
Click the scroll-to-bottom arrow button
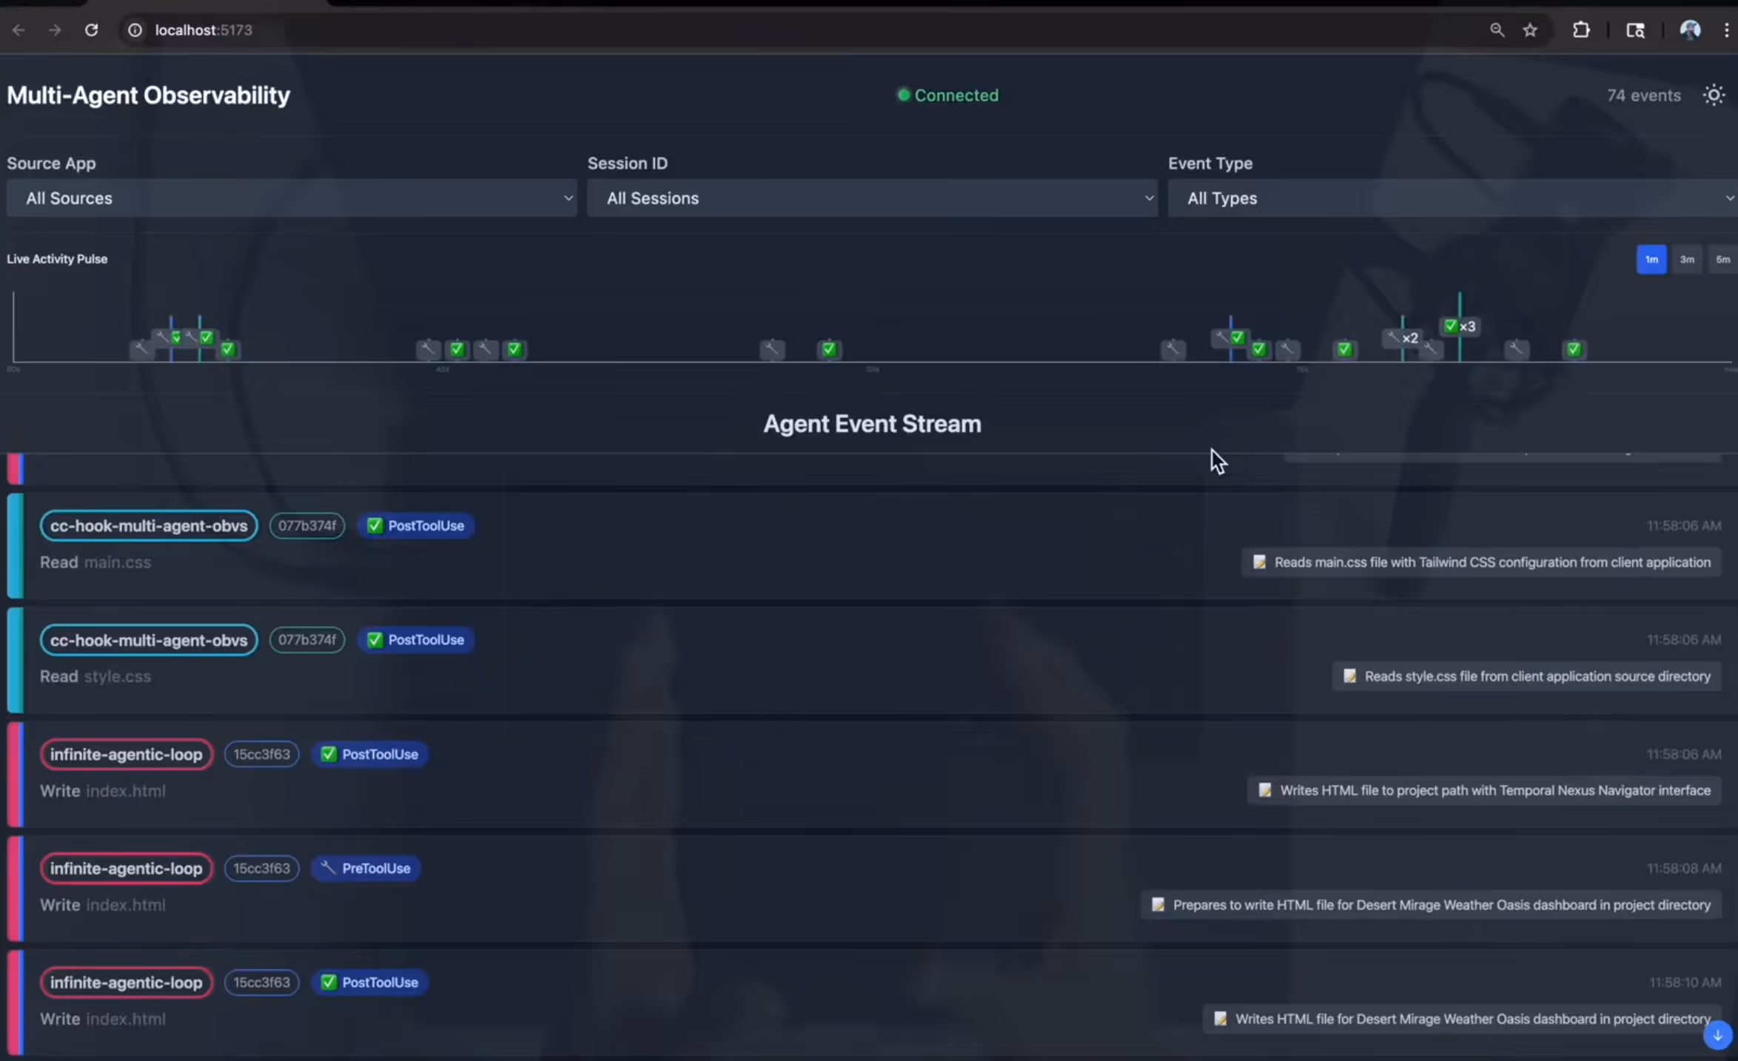point(1717,1035)
